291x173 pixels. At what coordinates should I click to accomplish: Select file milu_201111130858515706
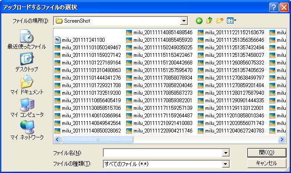tap(88, 108)
